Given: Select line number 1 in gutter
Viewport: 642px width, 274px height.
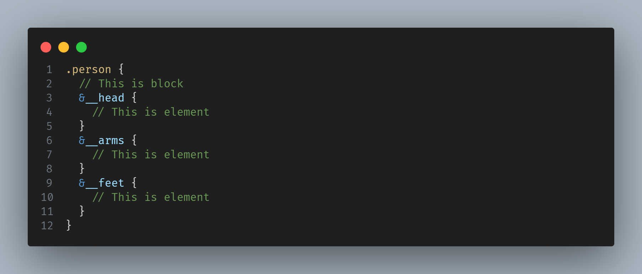Looking at the screenshot, I should pyautogui.click(x=49, y=70).
